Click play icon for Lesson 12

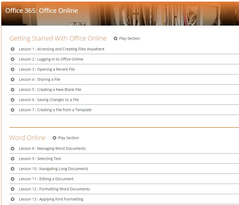point(13,189)
